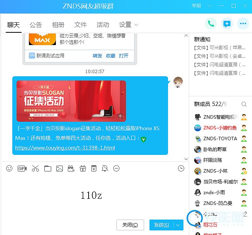Expand the title bar dropdown arrow

[209, 6]
